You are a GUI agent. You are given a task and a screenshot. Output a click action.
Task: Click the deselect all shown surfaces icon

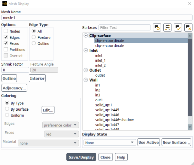189,28
